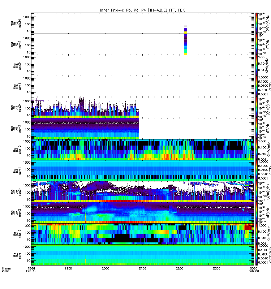271x289 pixels.
Task: Select the thd fff 32 edc34 panel label
Action: [x=16, y=107]
